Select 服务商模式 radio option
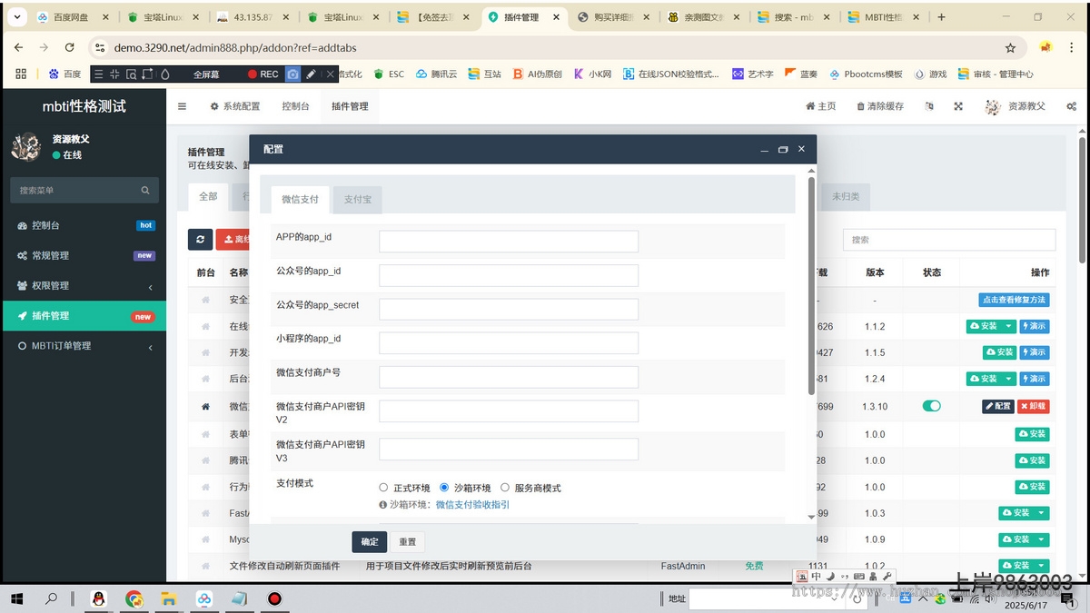The image size is (1090, 613). click(x=505, y=488)
